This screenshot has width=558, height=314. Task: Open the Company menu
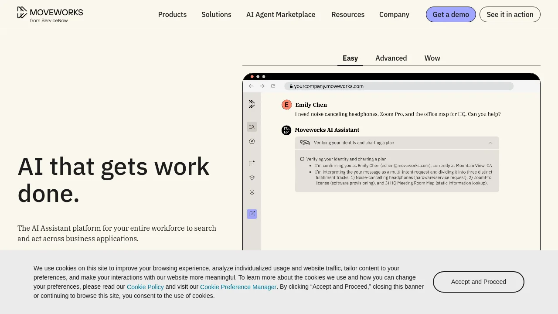point(394,14)
